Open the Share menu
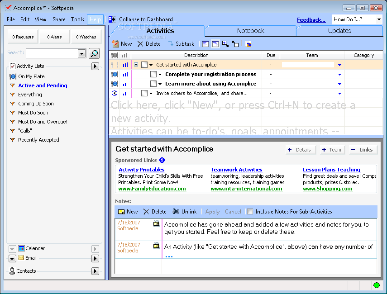The image size is (387, 294). pos(59,19)
